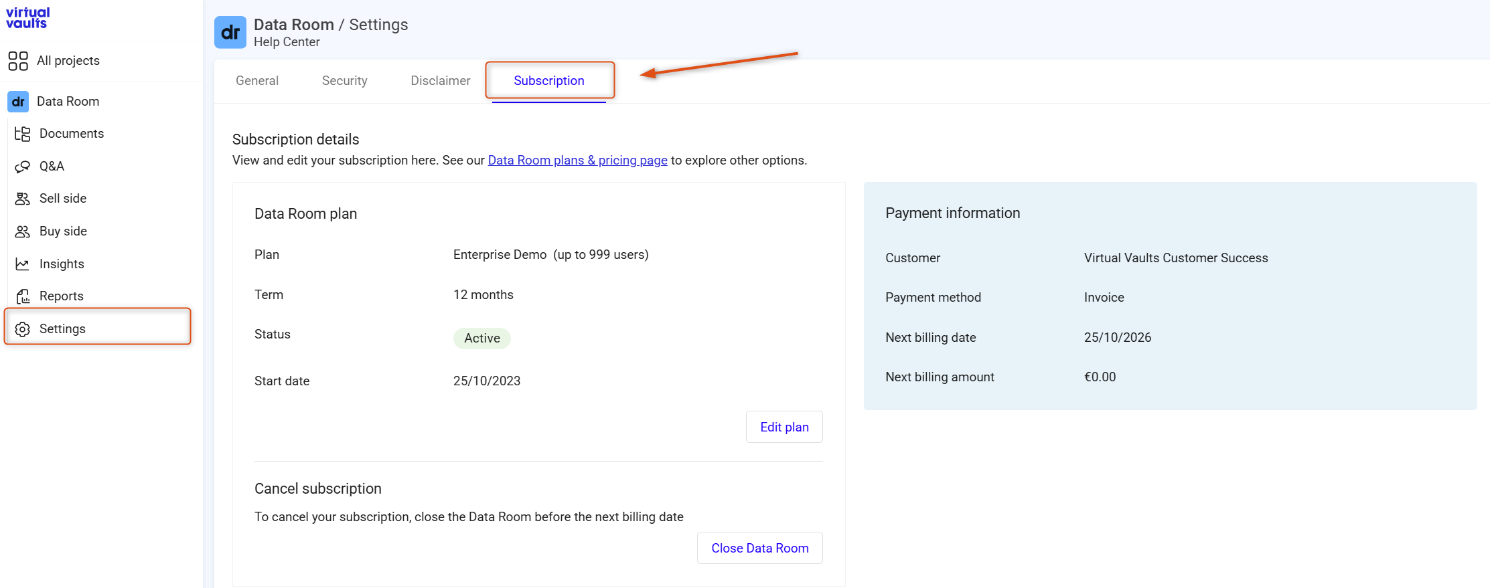This screenshot has height=588, width=1490.
Task: Click the start date '25/10/2023'
Action: pyautogui.click(x=487, y=381)
